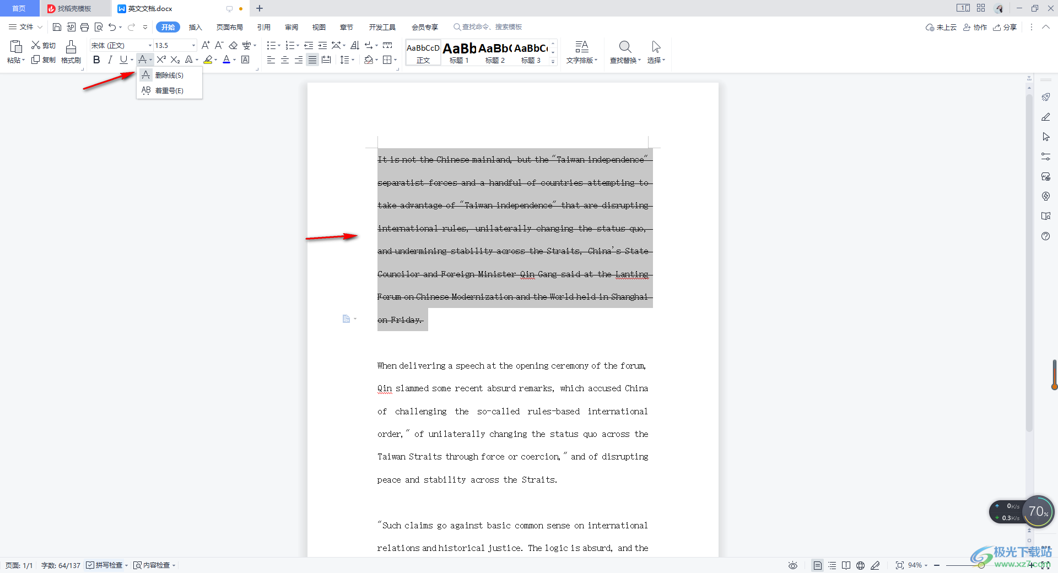Toggle distributed alignment
1058x573 pixels.
coord(326,60)
